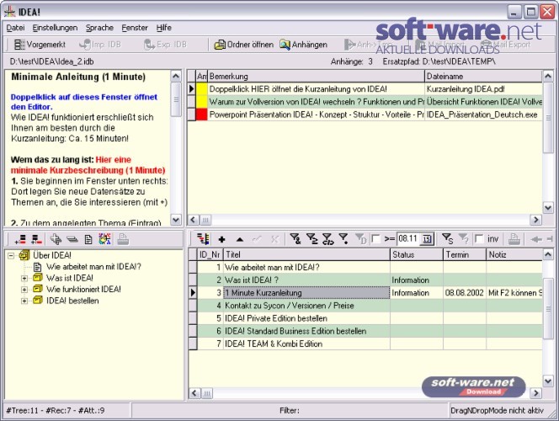The width and height of the screenshot is (559, 421).
Task: Click the Titel column header
Action: (x=306, y=254)
